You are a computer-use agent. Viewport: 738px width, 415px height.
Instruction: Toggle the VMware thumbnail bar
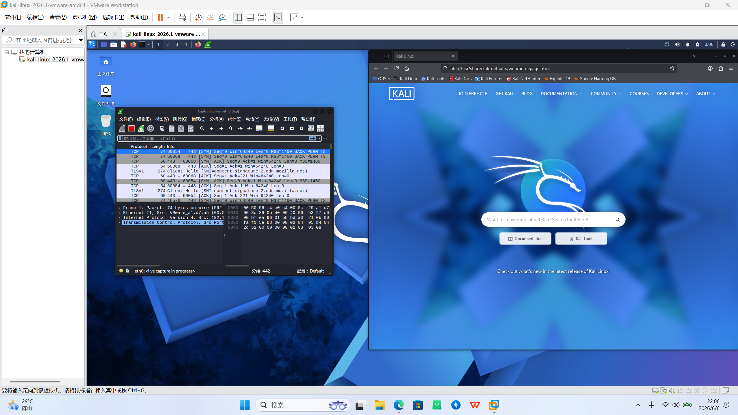(x=250, y=18)
